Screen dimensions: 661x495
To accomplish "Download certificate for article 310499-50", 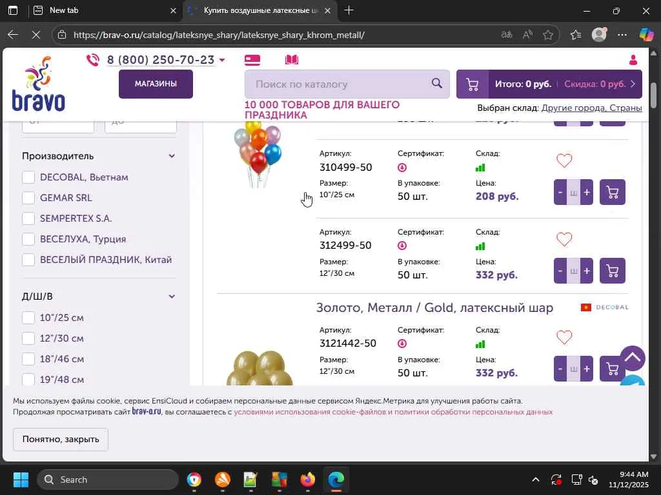I will [402, 168].
